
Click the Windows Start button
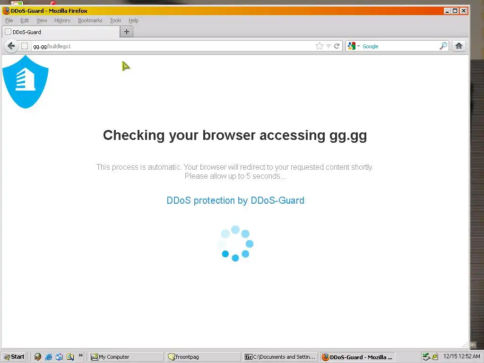coord(14,356)
